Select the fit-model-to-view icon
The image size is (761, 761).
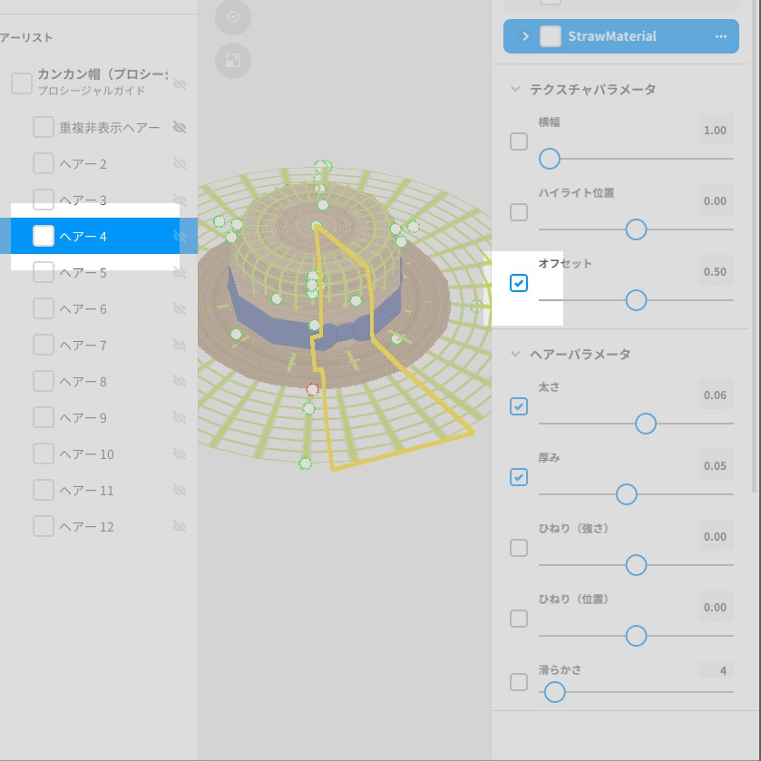click(x=233, y=62)
